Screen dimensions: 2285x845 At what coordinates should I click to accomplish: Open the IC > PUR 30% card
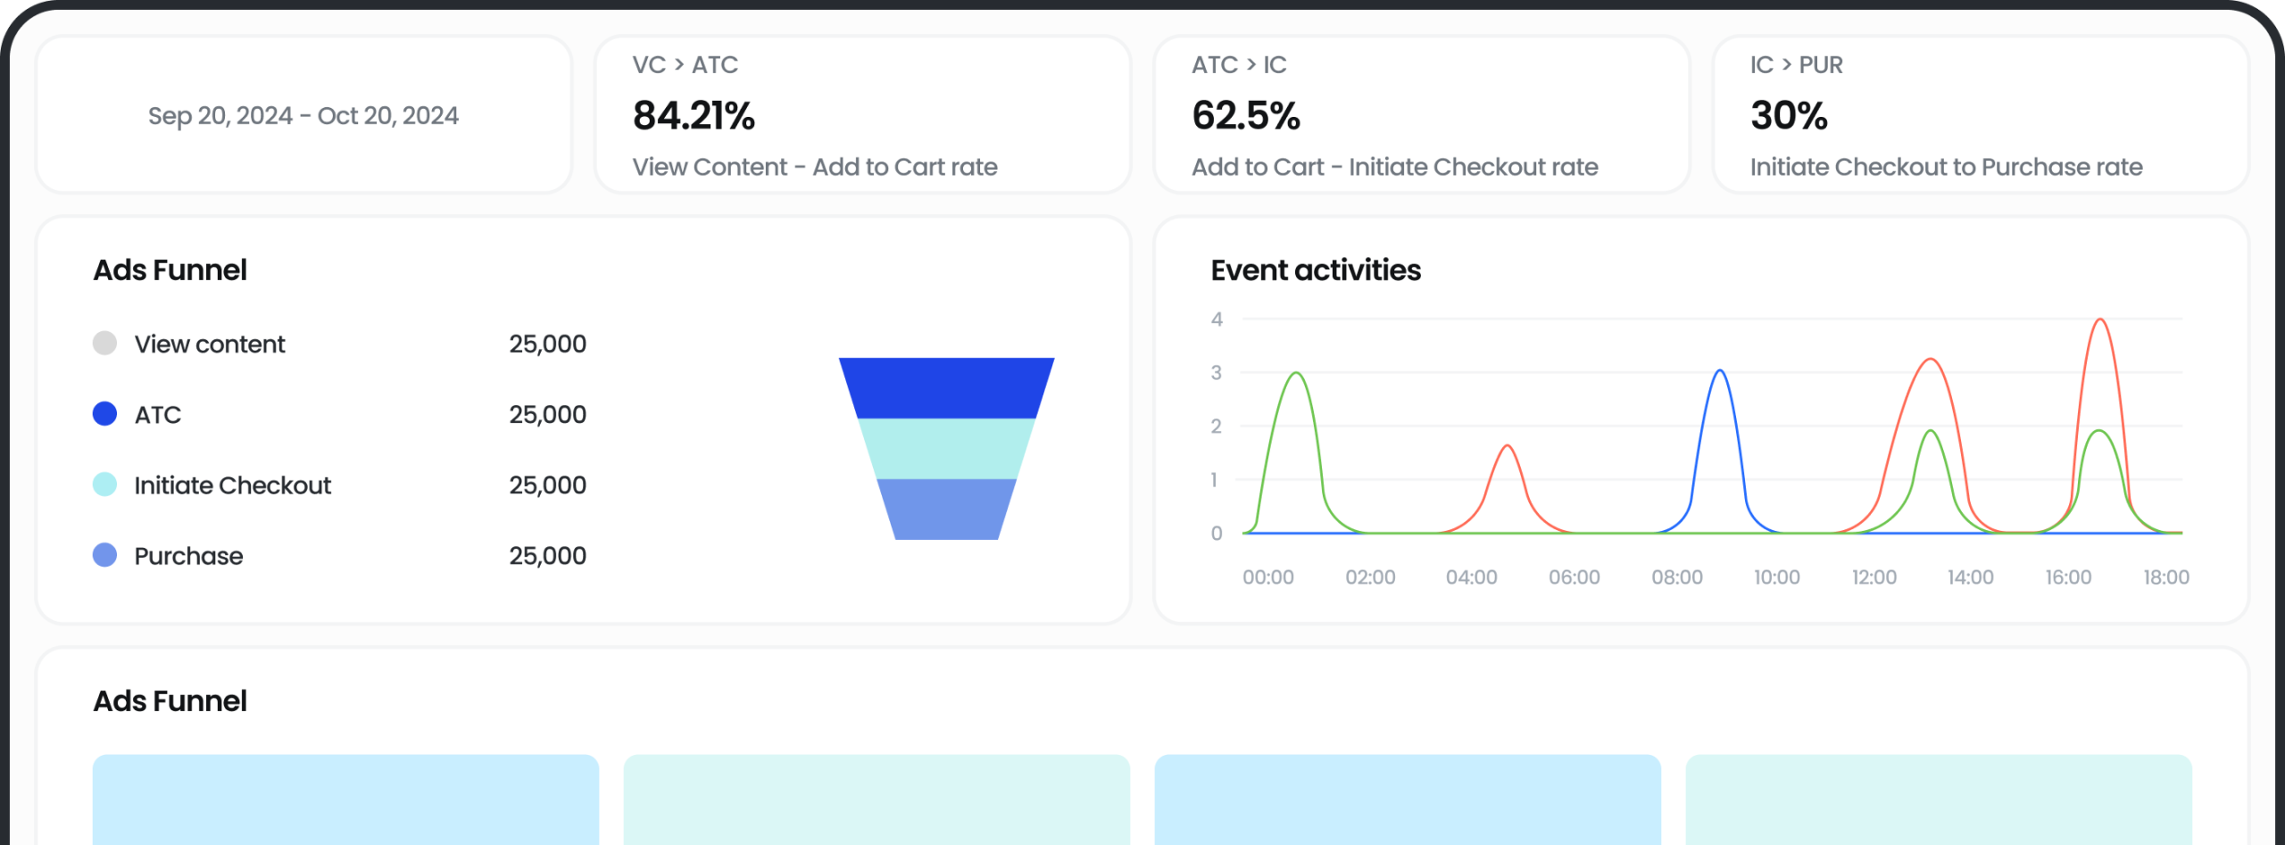point(1980,114)
